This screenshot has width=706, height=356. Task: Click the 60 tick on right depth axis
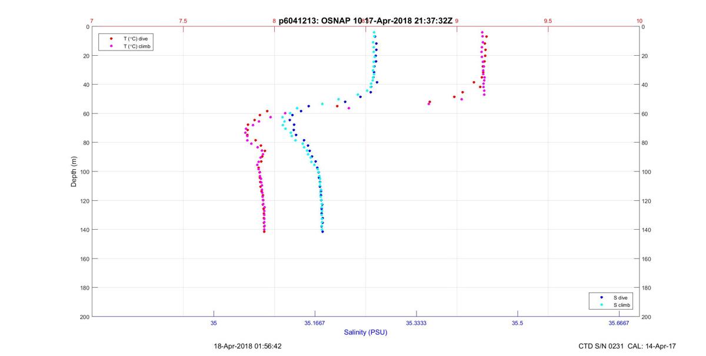pos(645,113)
